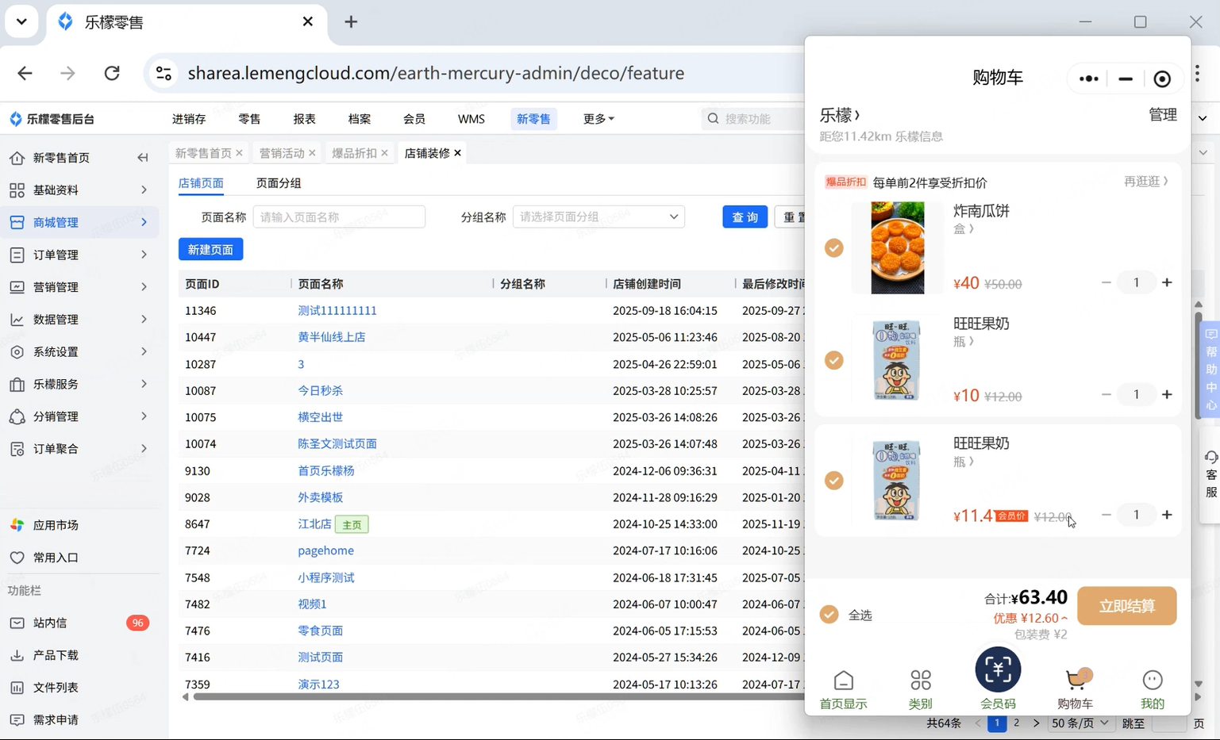Close the 店铺装修 tab
The width and height of the screenshot is (1220, 740).
tap(457, 153)
